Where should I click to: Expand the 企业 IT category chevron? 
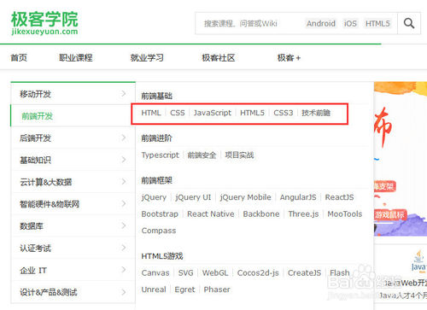click(124, 270)
